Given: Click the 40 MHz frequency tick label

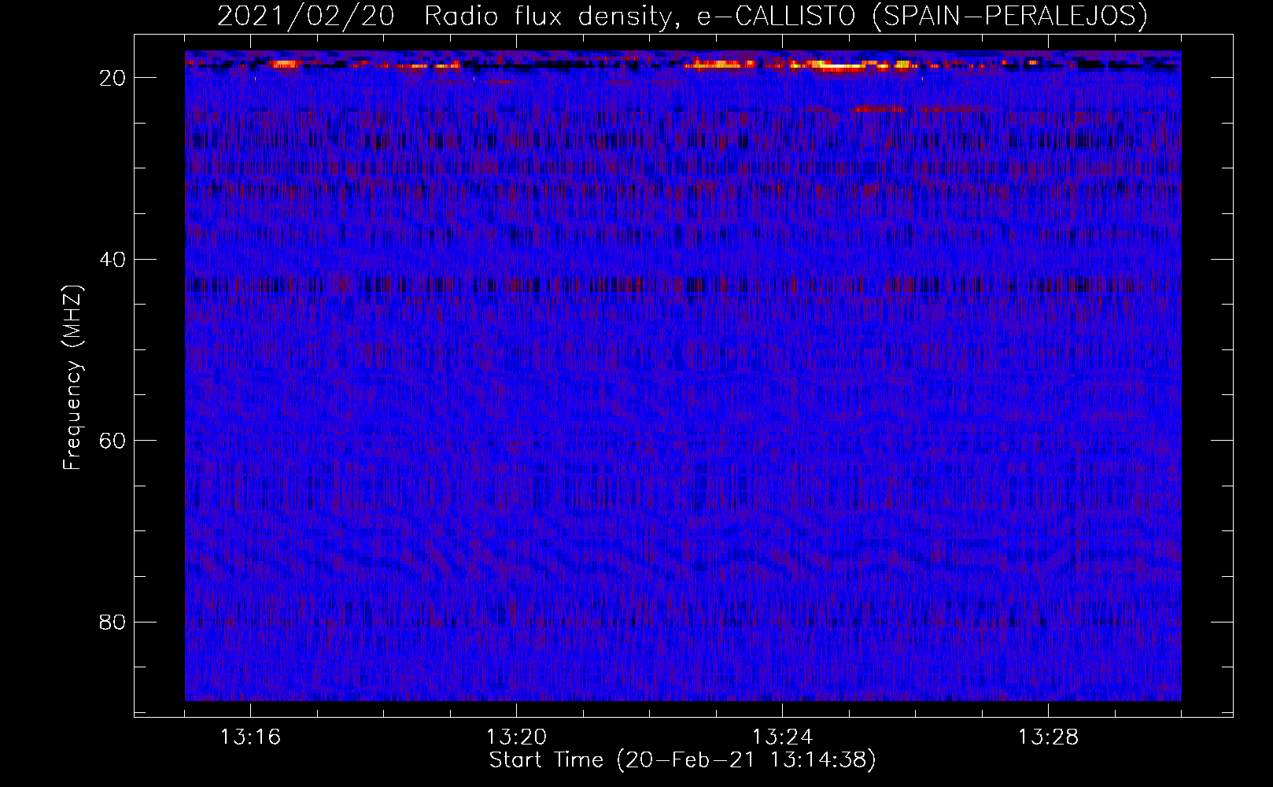Looking at the screenshot, I should click(x=113, y=260).
